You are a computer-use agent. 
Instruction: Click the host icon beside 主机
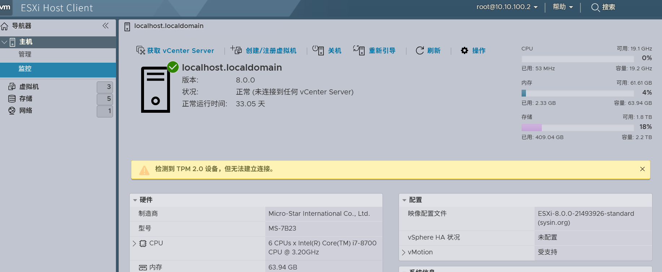13,42
